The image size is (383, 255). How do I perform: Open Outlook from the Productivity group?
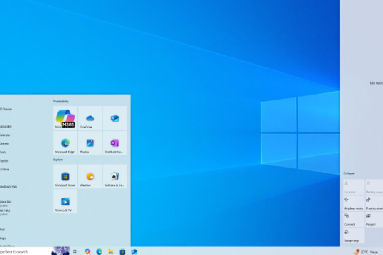coord(114,118)
